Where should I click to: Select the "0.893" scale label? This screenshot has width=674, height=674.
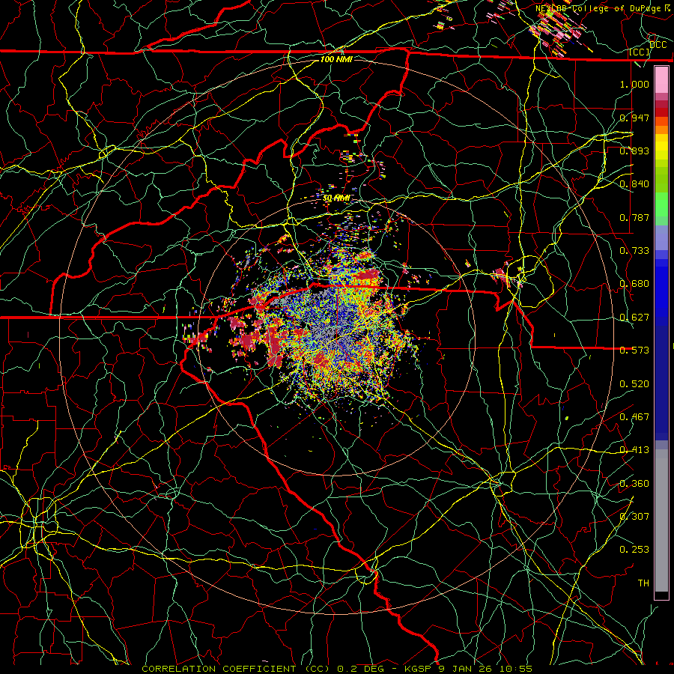coord(634,151)
